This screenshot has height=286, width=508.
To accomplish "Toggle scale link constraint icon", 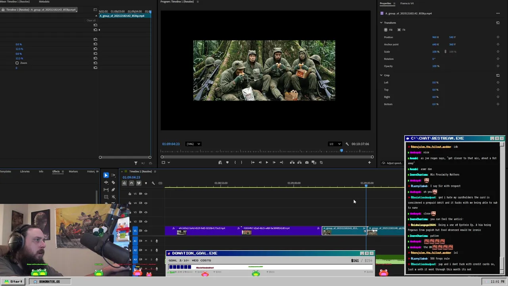I will click(445, 52).
